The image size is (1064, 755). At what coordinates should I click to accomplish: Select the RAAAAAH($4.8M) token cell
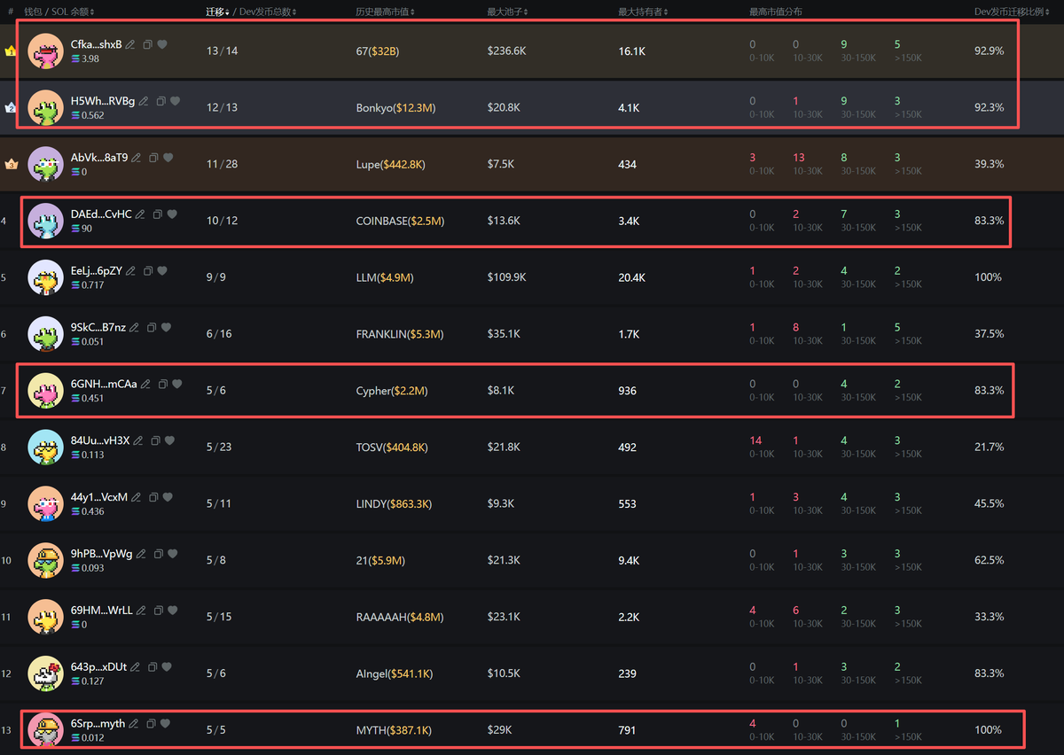click(x=400, y=617)
